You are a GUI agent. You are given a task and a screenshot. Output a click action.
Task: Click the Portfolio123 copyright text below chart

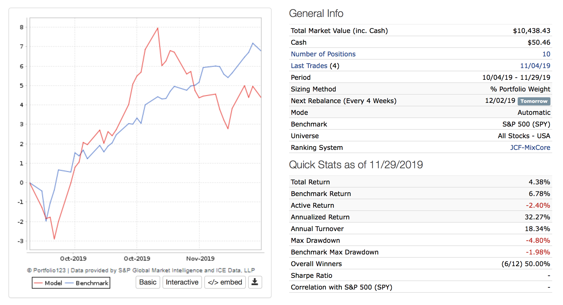141,270
